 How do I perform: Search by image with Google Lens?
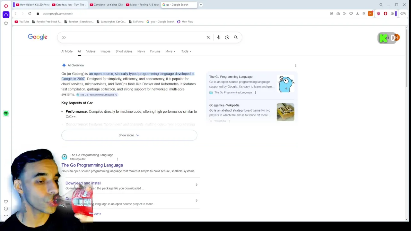click(x=227, y=37)
